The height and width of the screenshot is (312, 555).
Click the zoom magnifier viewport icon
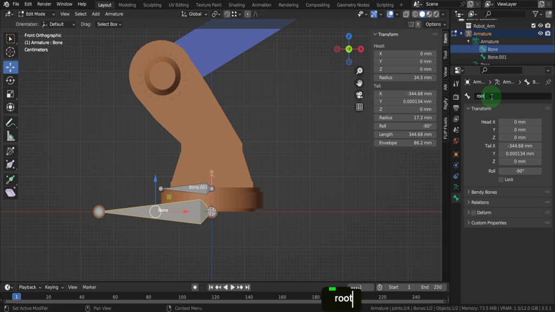pyautogui.click(x=359, y=71)
